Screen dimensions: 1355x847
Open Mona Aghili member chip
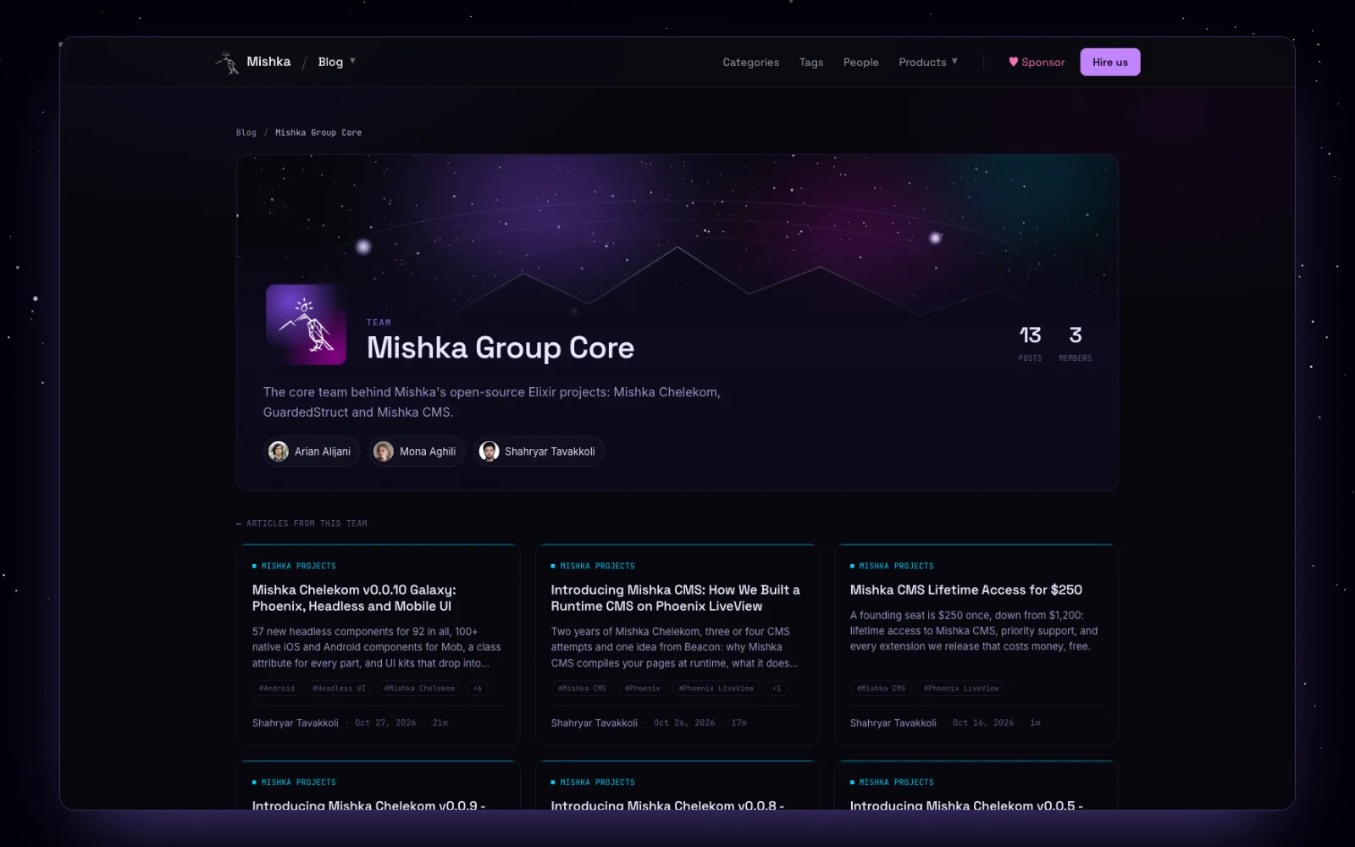[417, 451]
